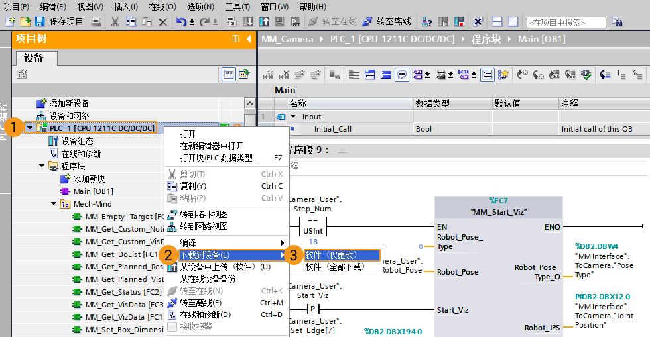
Task: Choose 软件（全部下载） submenu entry
Action: (335, 267)
